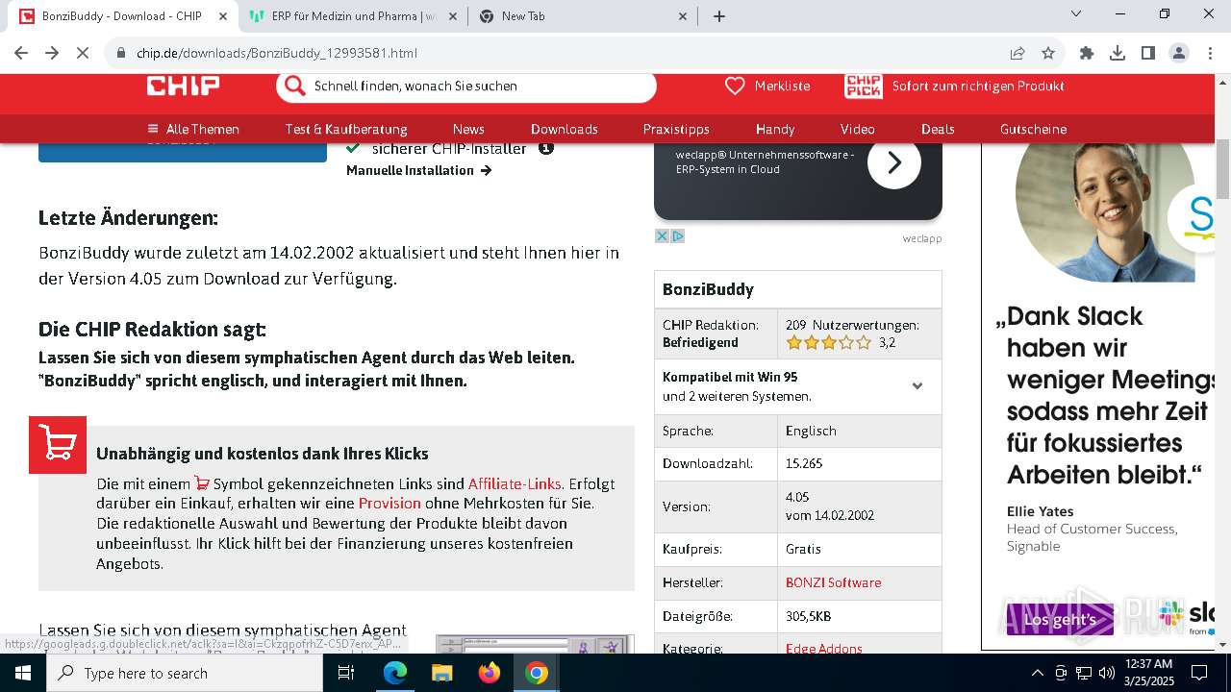The height and width of the screenshot is (692, 1231).
Task: Open the Downloads menu item
Action: coord(565,129)
